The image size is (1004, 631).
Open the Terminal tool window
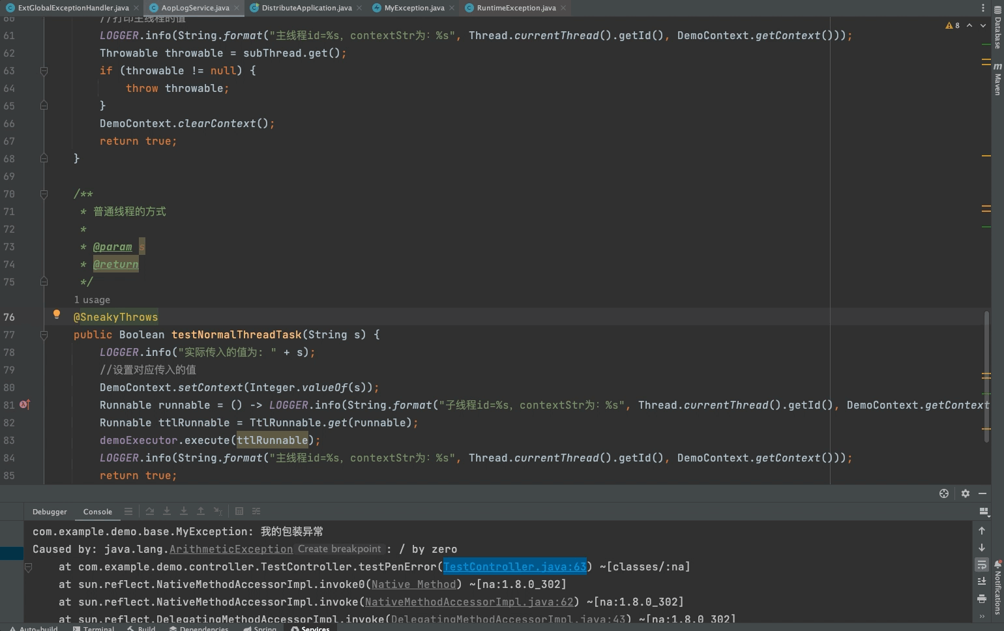[93, 628]
